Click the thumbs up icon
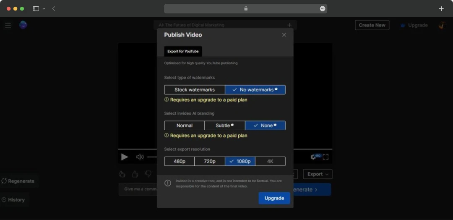 pyautogui.click(x=135, y=174)
